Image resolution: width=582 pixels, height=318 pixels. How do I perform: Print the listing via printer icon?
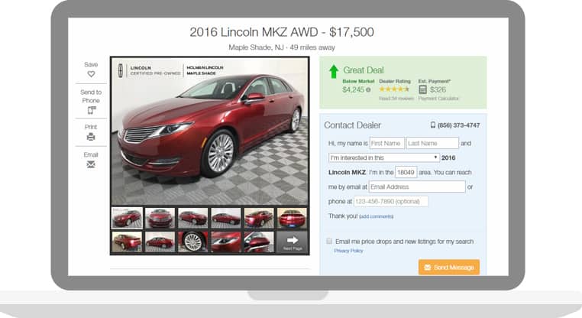click(x=91, y=137)
